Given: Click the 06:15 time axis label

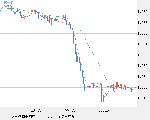Looking at the screenshot, I should point(104,110).
